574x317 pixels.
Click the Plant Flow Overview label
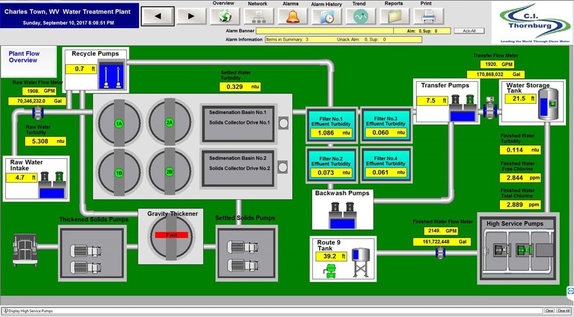click(23, 57)
